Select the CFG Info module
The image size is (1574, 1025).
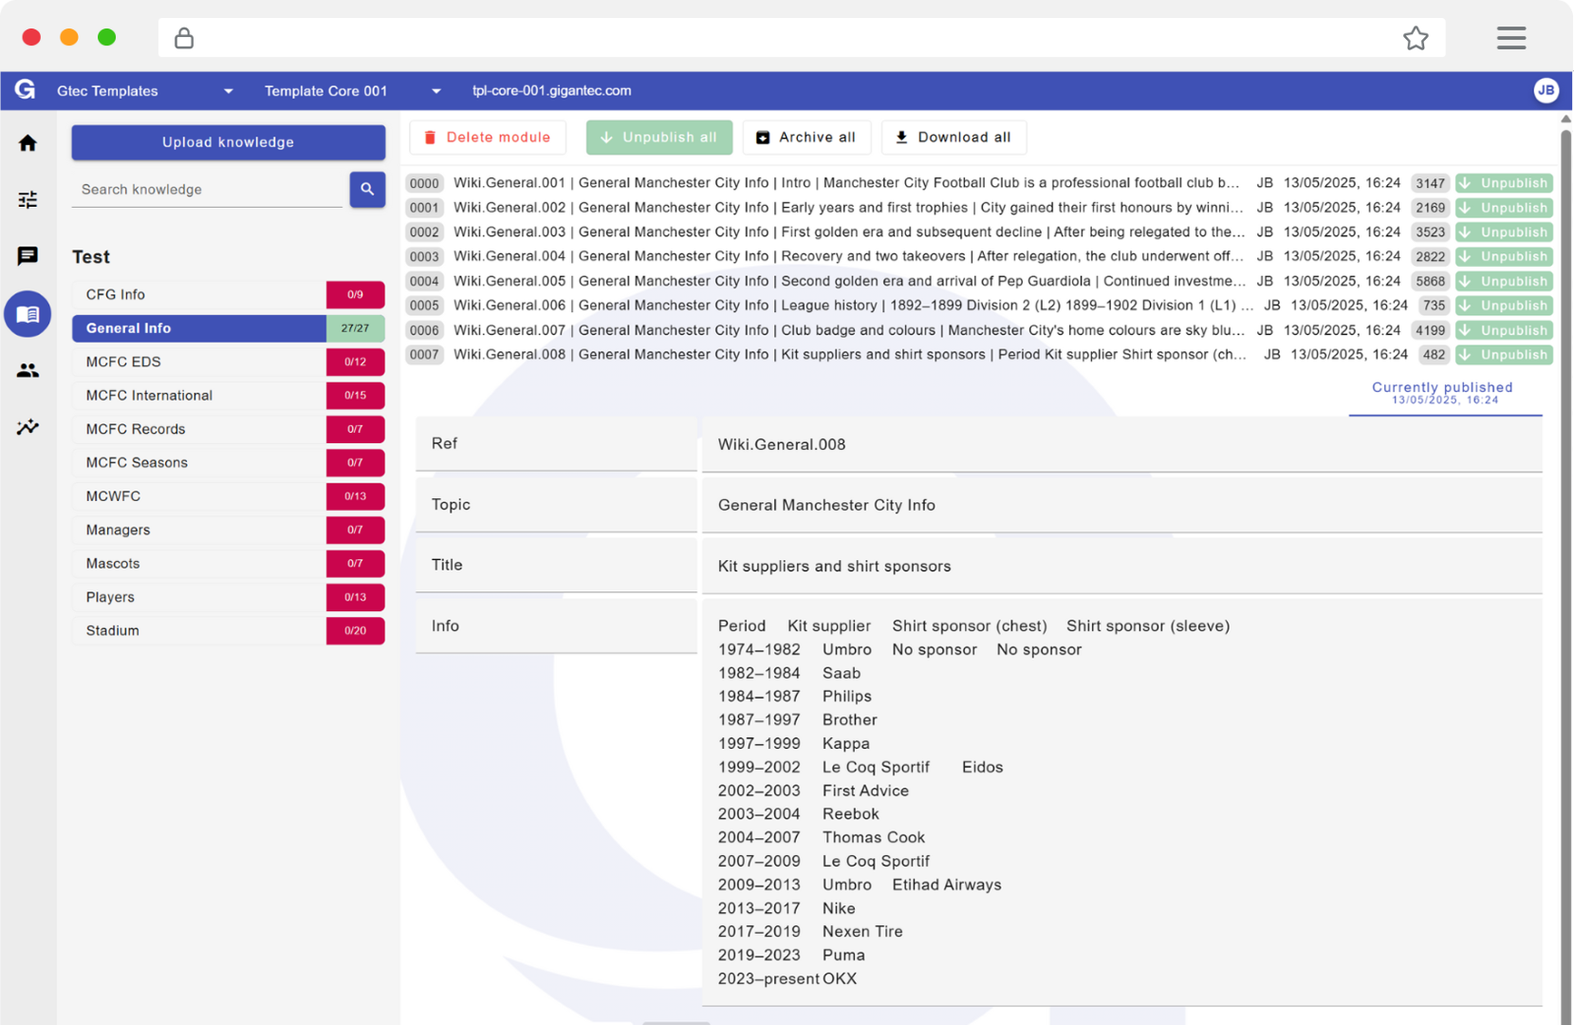click(228, 295)
